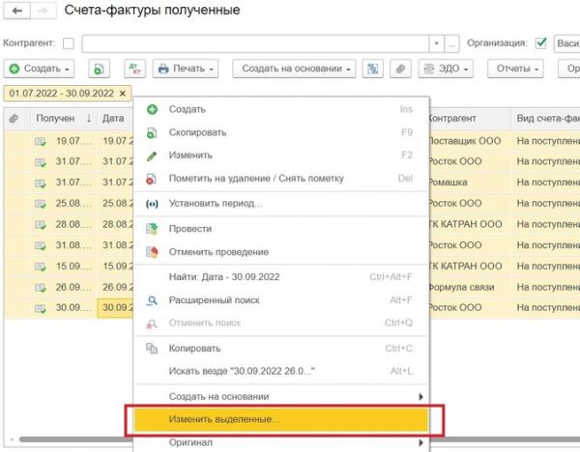Open the ЭДО dropdown menu

446,69
